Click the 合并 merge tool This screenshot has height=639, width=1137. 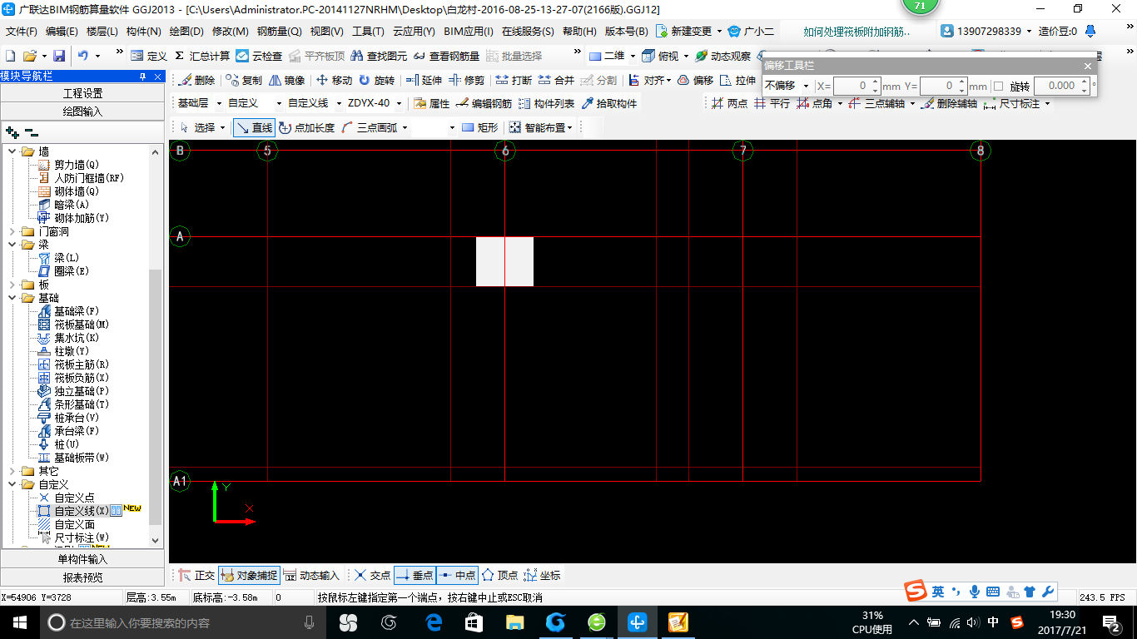556,81
